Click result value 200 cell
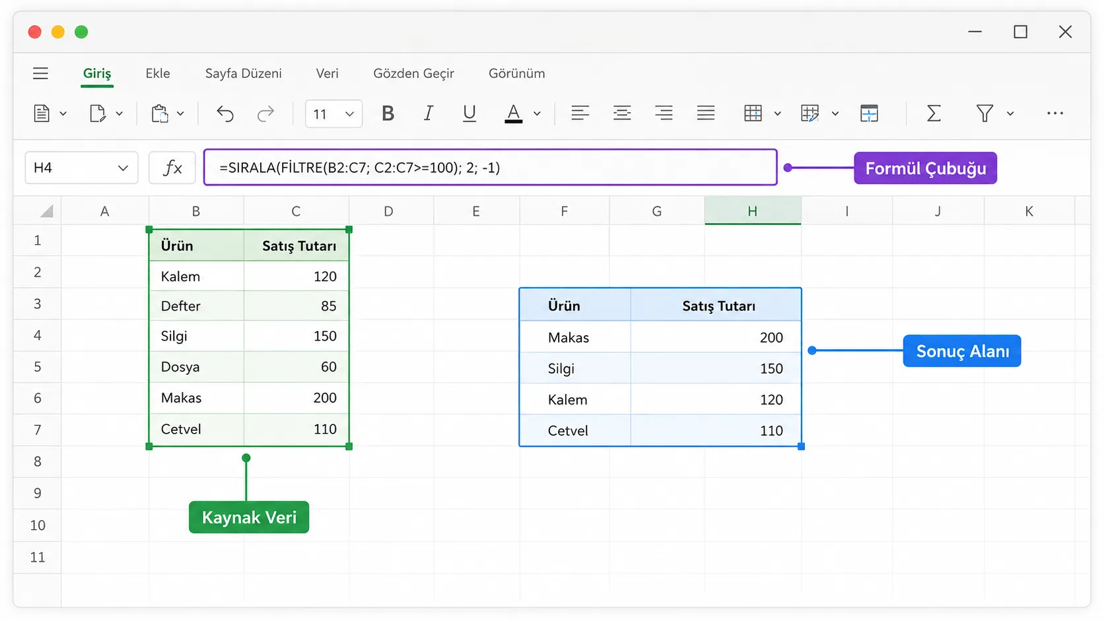Image resolution: width=1104 pixels, height=621 pixels. tap(716, 337)
